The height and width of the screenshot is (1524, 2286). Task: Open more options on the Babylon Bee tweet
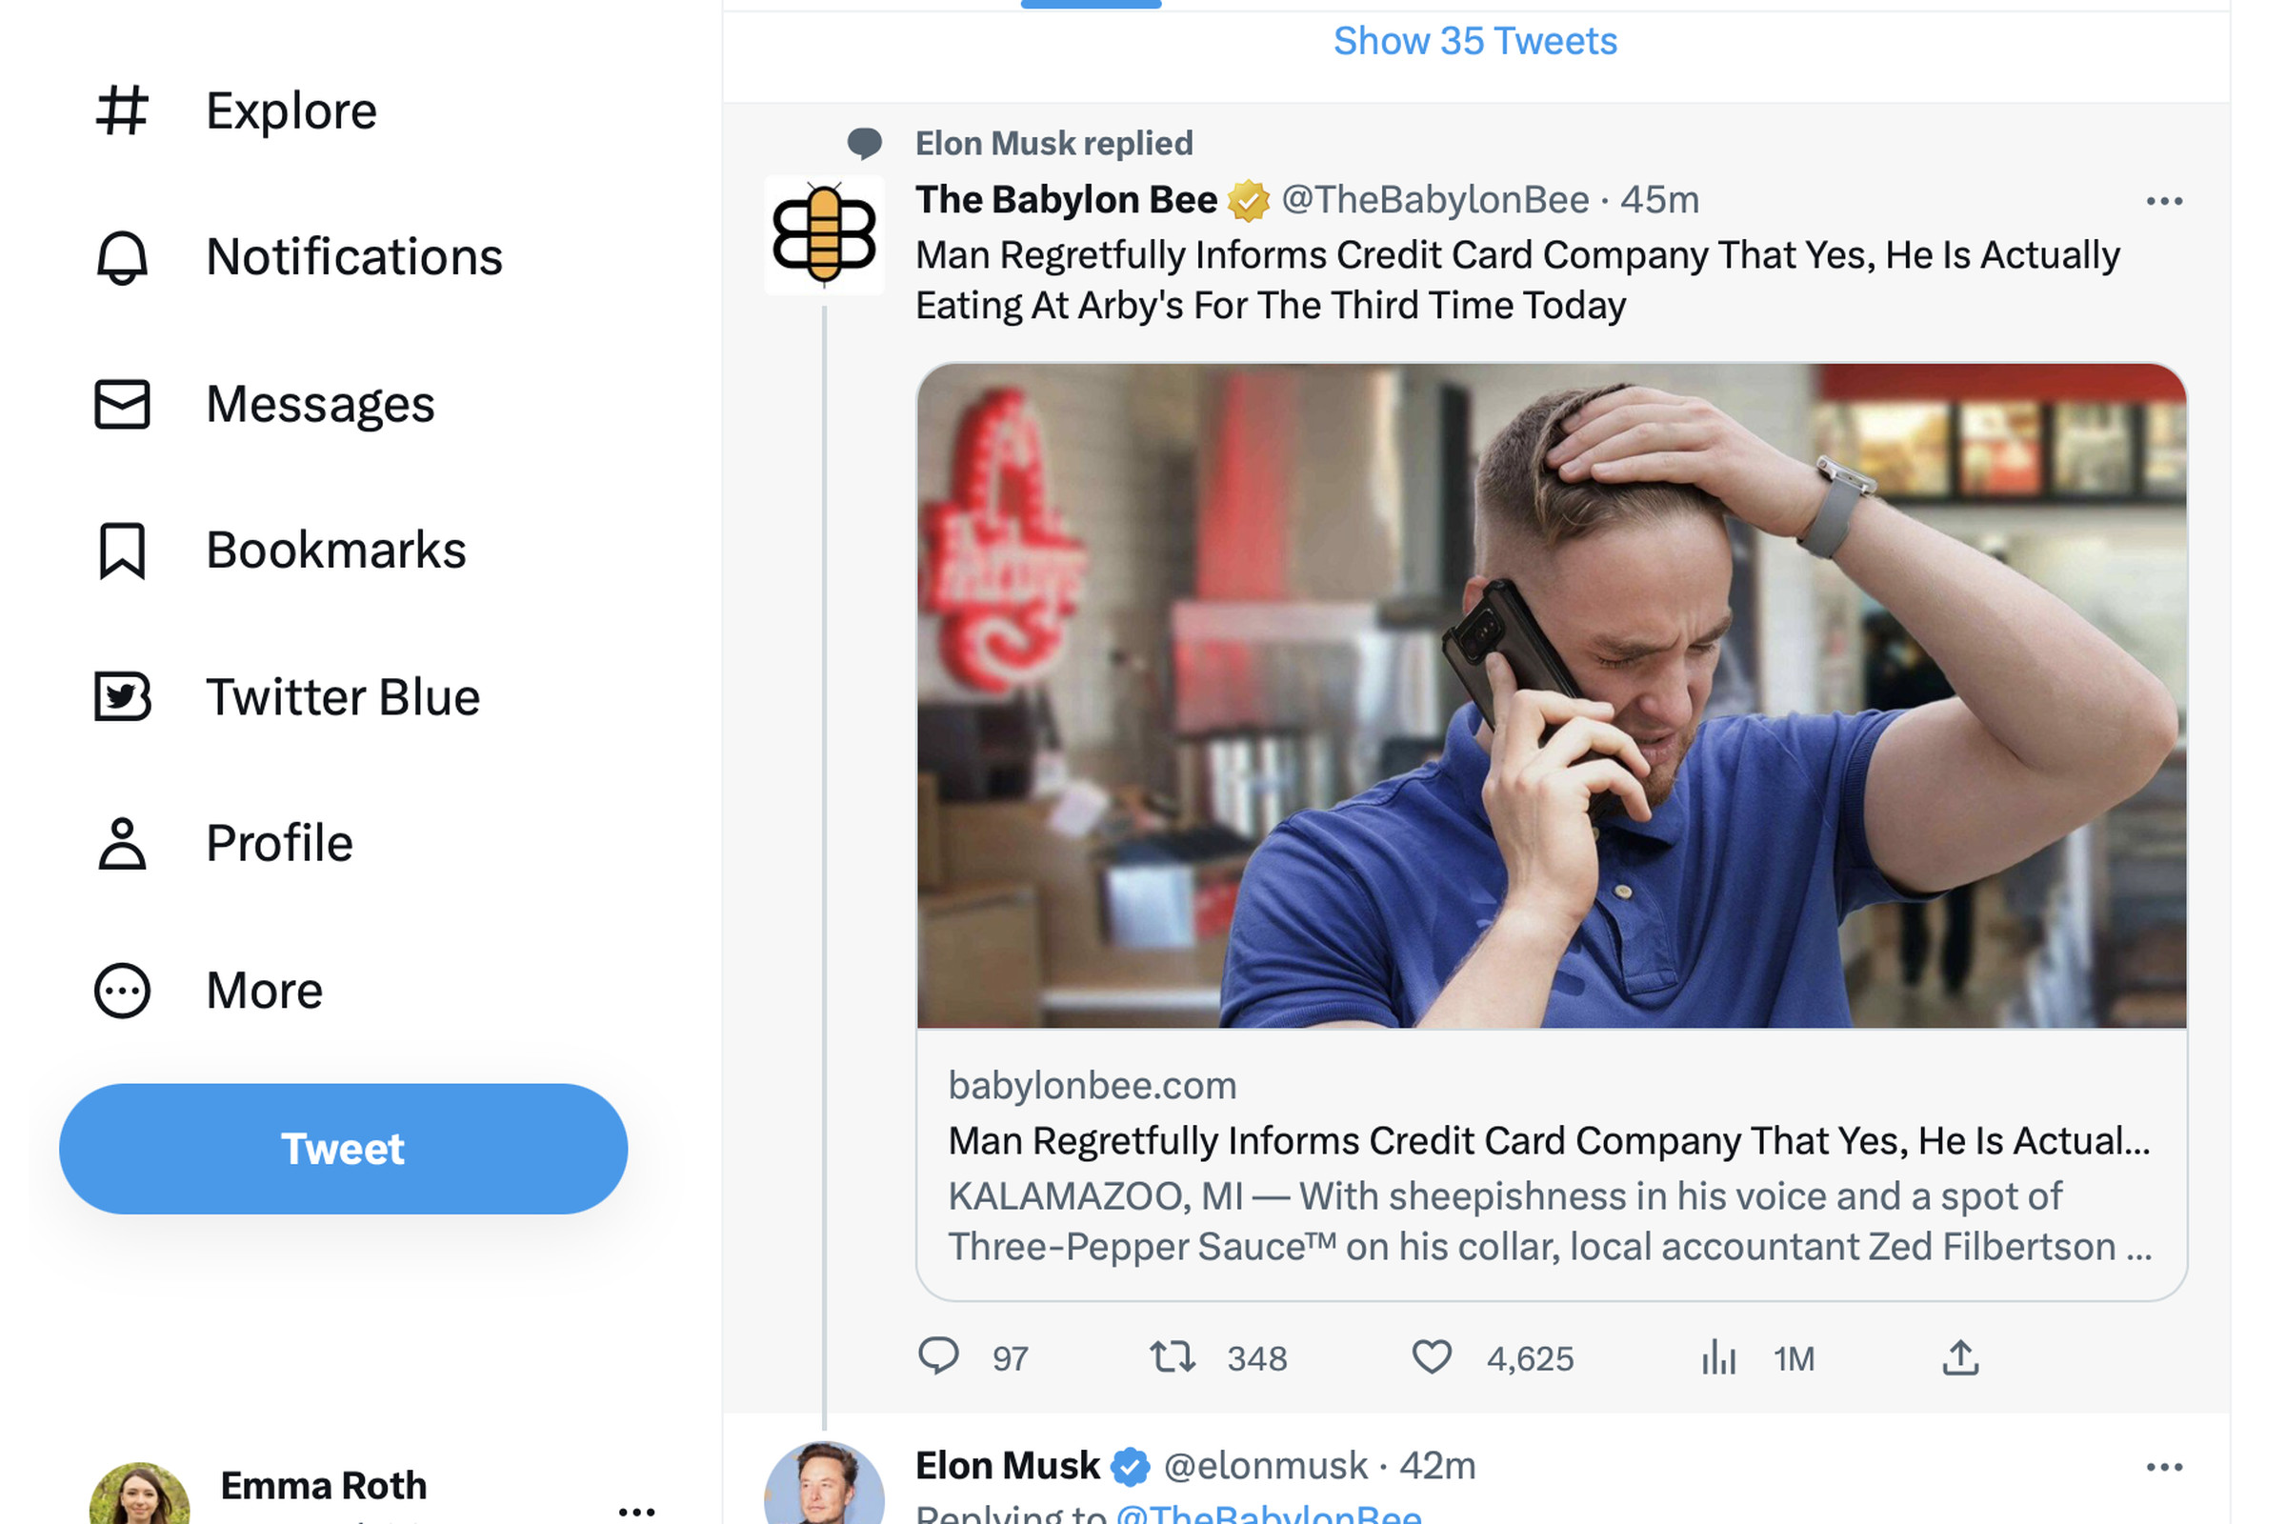point(2164,199)
